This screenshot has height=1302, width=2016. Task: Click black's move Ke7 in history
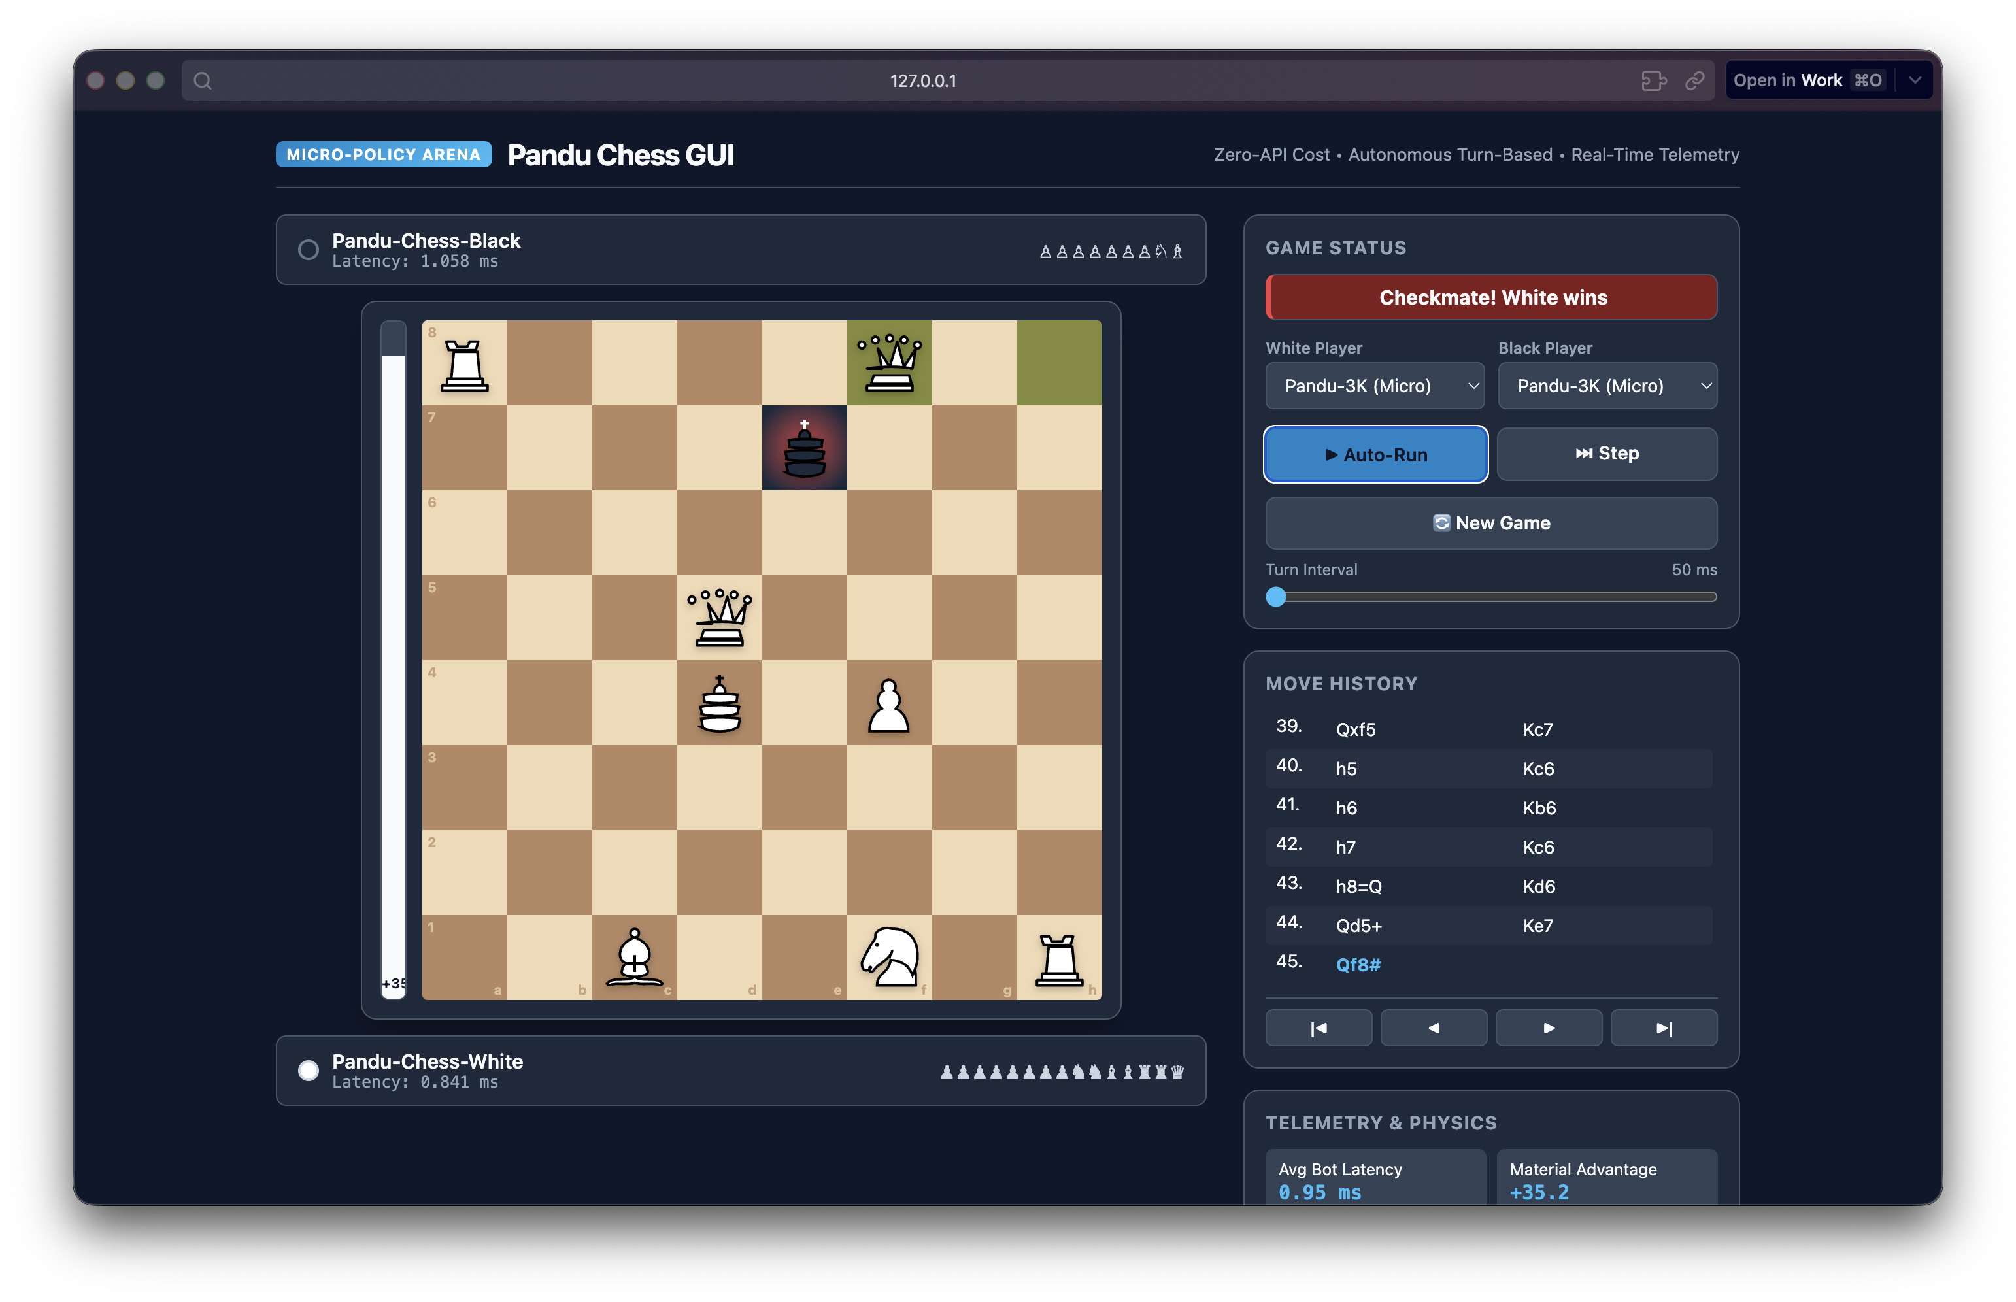tap(1537, 926)
